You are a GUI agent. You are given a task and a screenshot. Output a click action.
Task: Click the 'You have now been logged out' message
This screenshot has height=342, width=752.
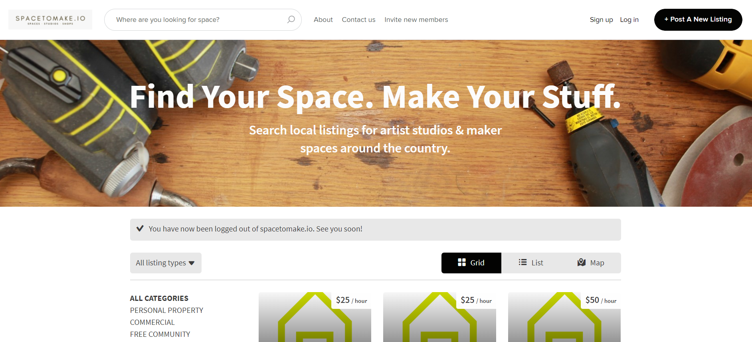[x=255, y=229]
